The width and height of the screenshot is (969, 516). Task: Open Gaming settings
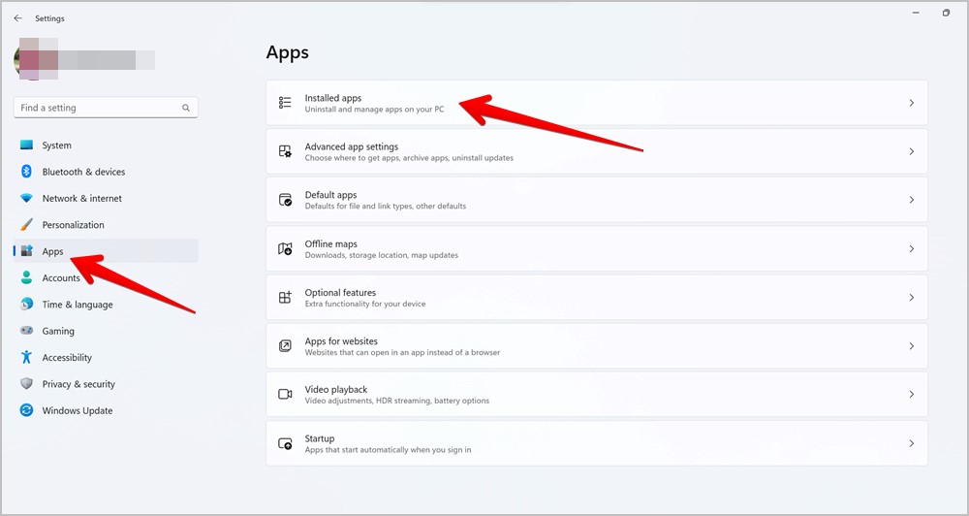tap(58, 331)
